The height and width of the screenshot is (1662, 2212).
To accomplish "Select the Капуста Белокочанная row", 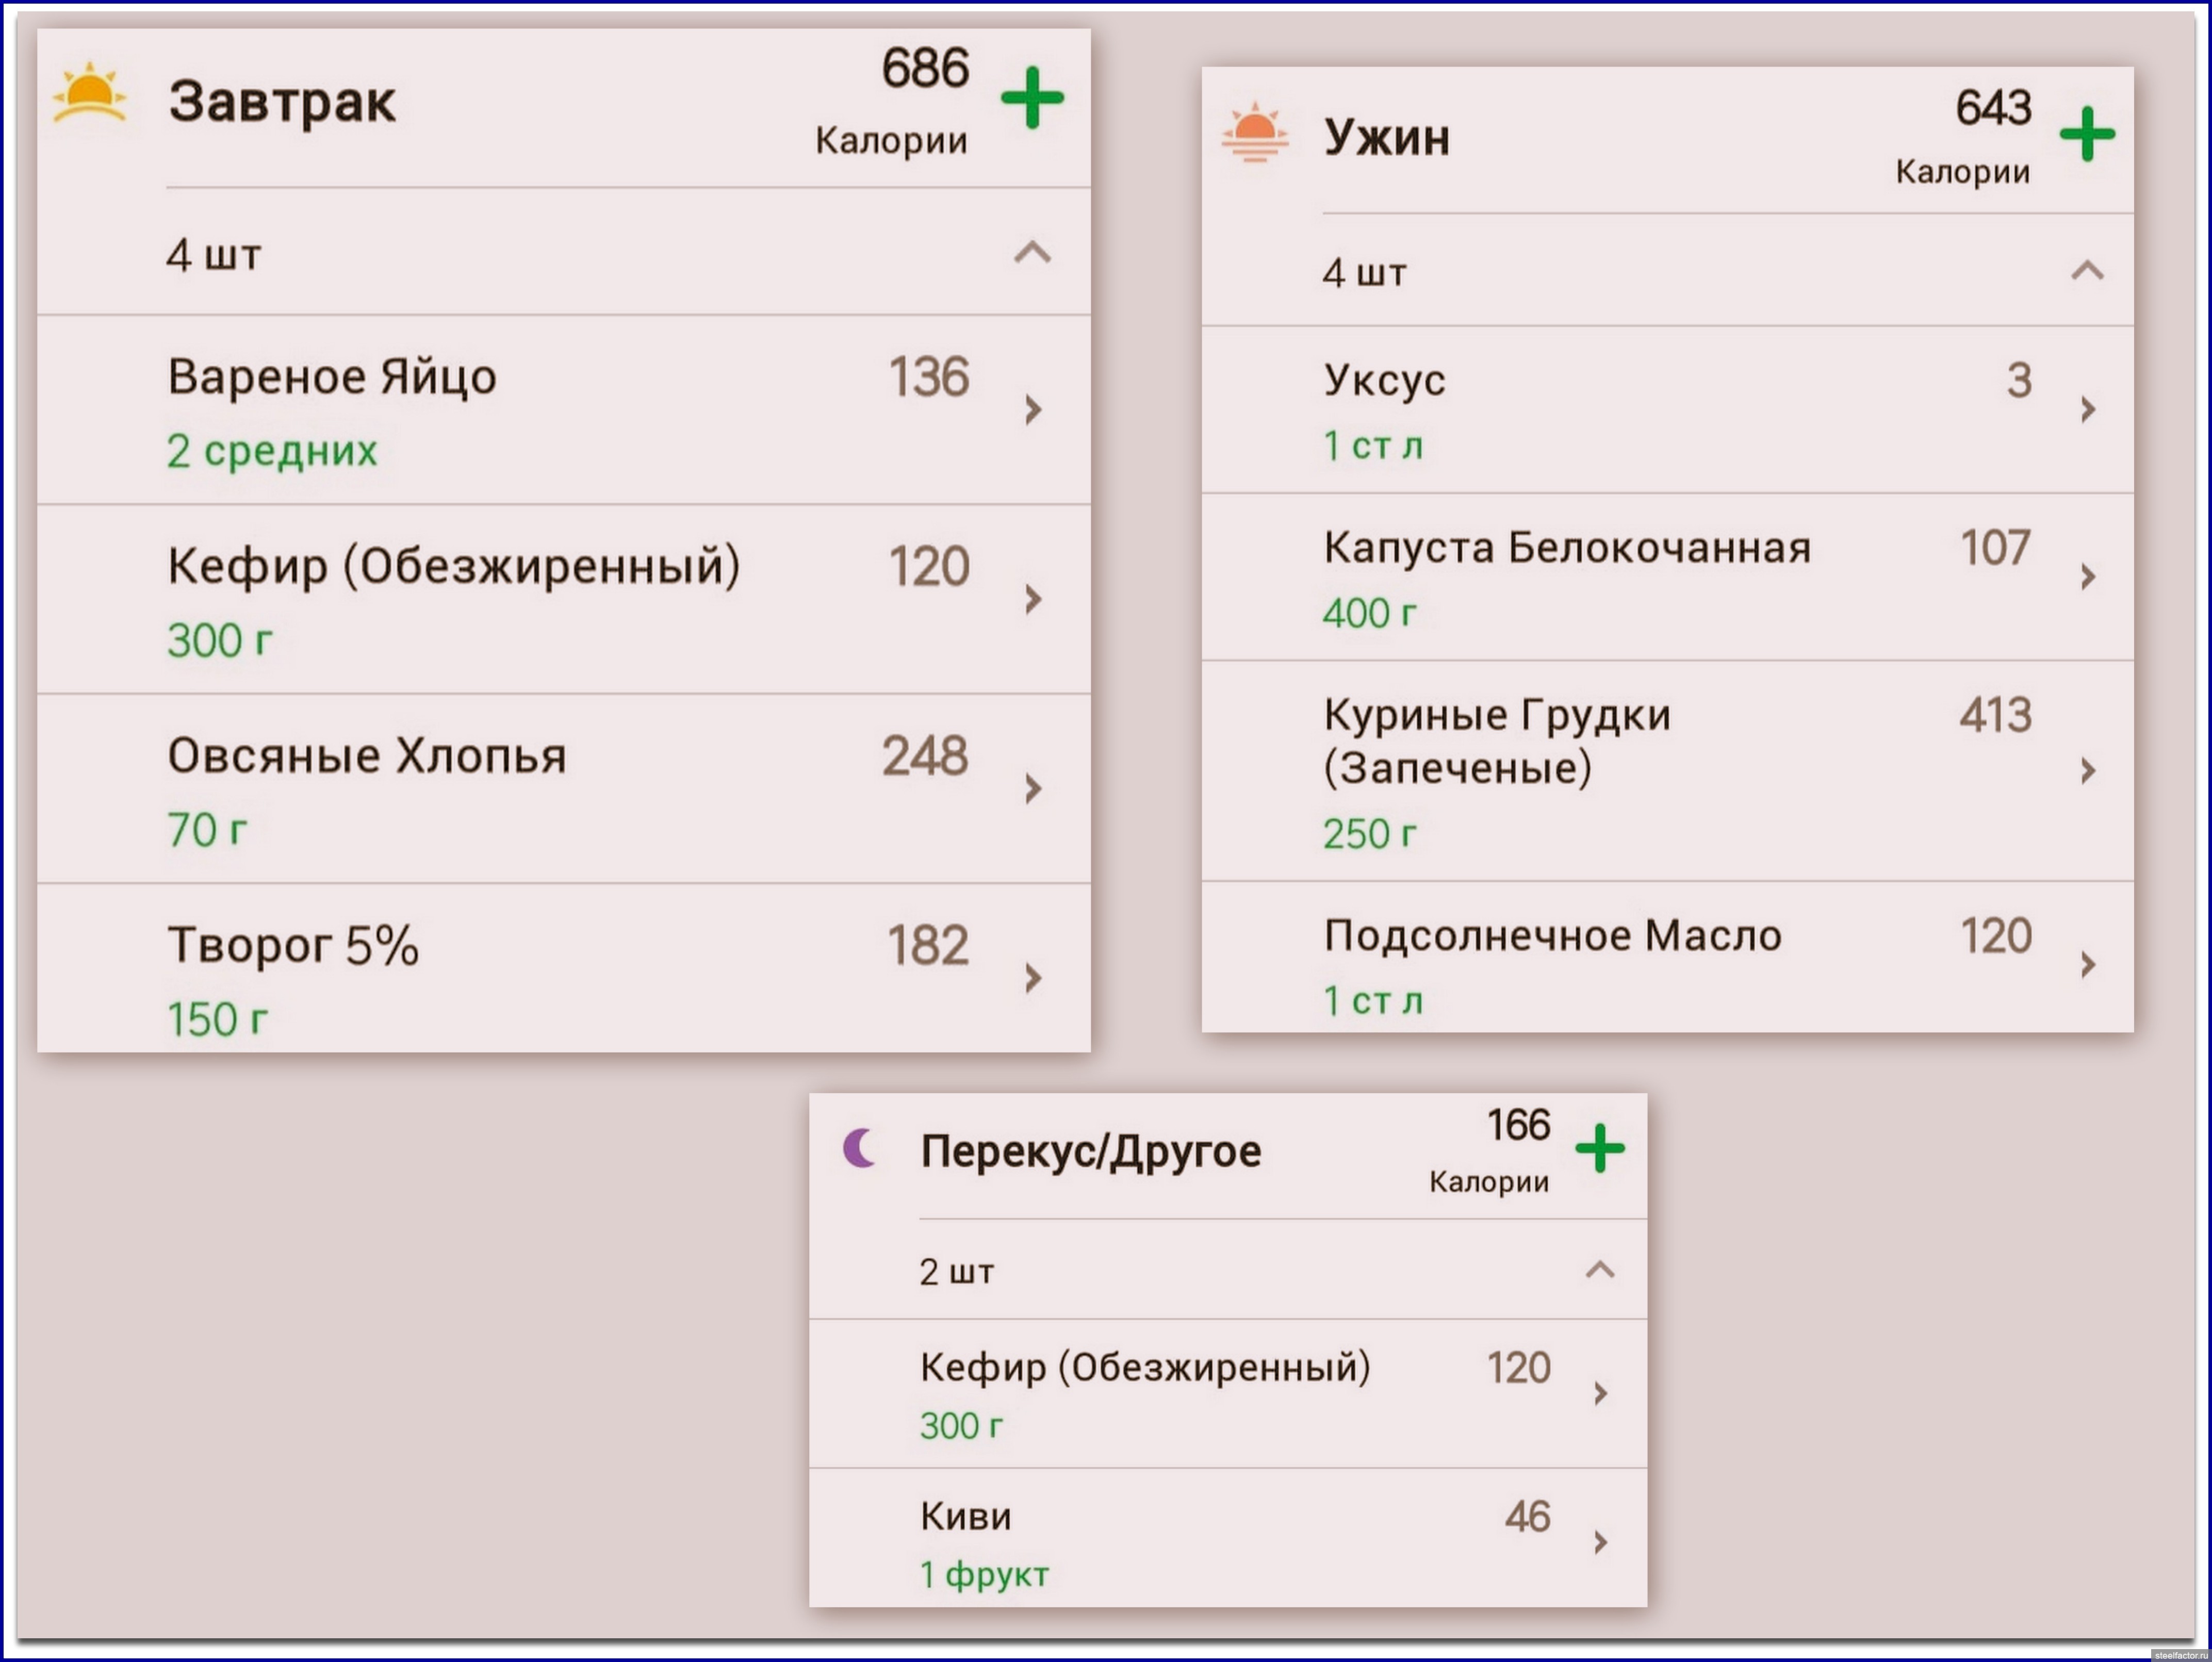I will click(x=1566, y=549).
